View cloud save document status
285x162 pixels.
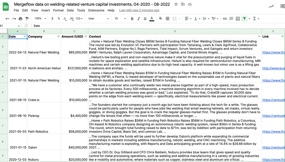tap(190, 4)
